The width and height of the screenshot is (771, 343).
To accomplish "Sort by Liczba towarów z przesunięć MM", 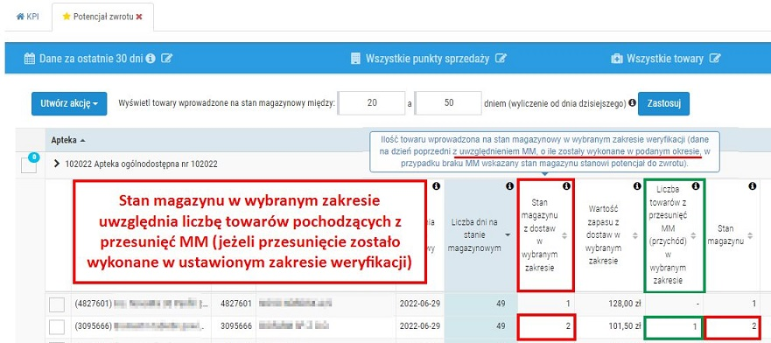I will pos(694,235).
